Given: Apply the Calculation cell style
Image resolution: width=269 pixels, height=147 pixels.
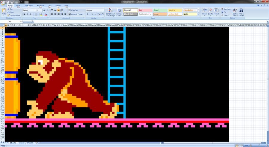Looking at the screenshot, I should 190,10.
